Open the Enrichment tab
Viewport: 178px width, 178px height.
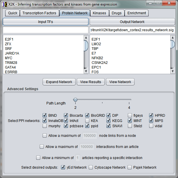137,13
